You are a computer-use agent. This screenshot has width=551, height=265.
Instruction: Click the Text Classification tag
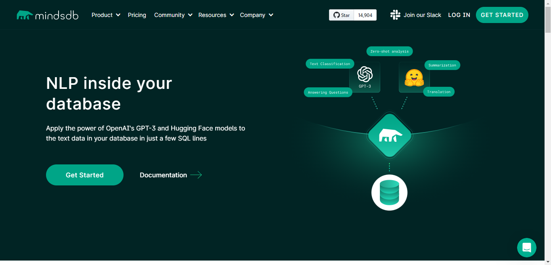click(x=330, y=64)
